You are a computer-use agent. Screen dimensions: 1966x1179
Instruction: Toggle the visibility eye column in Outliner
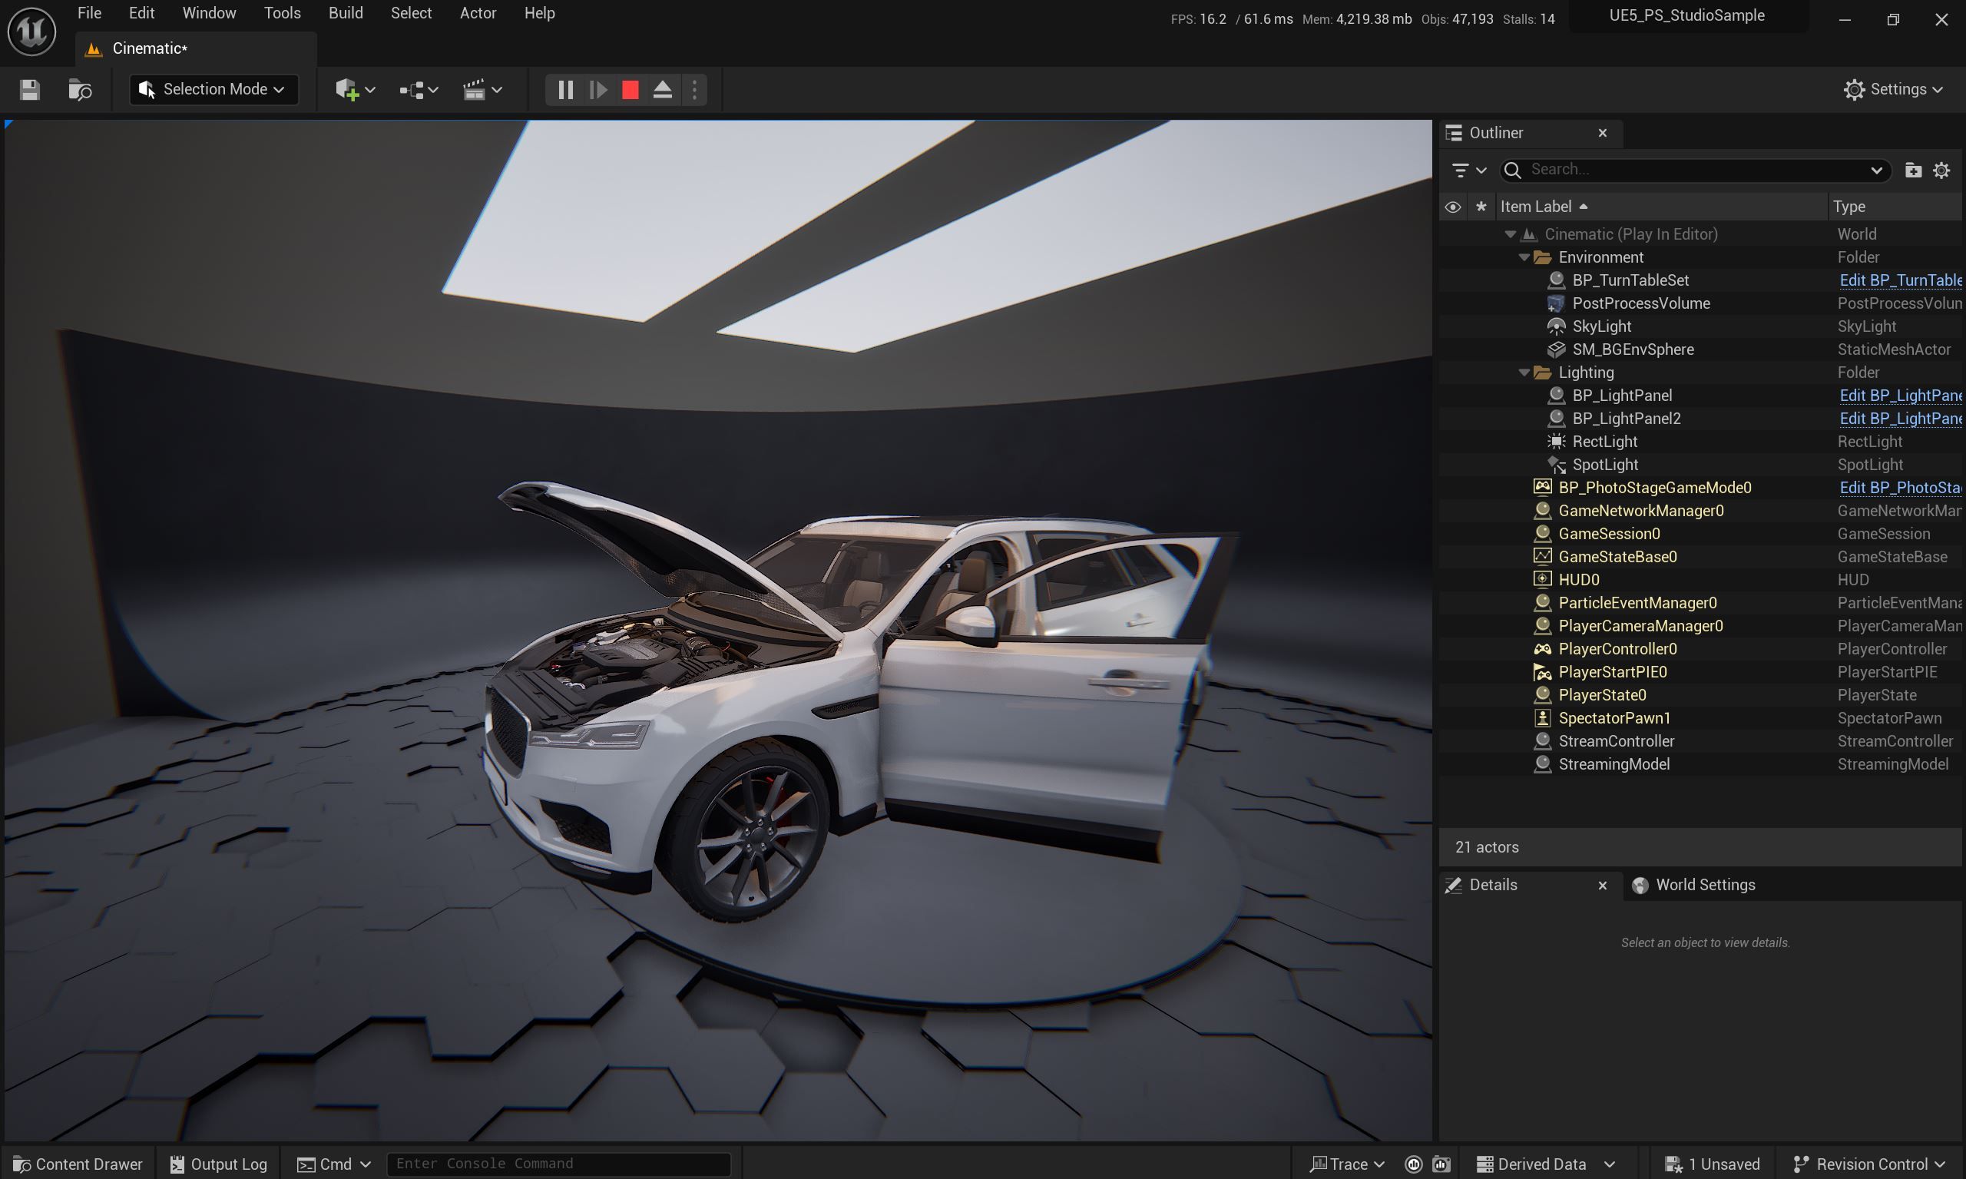point(1452,206)
